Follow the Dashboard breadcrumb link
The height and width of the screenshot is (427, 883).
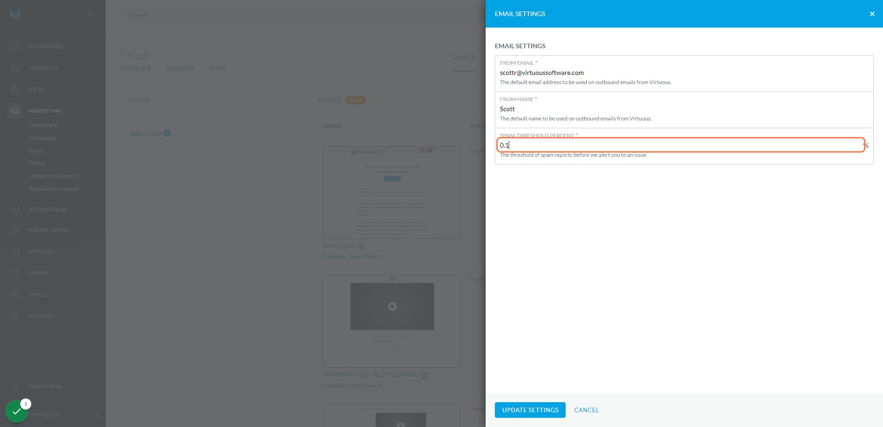(135, 68)
